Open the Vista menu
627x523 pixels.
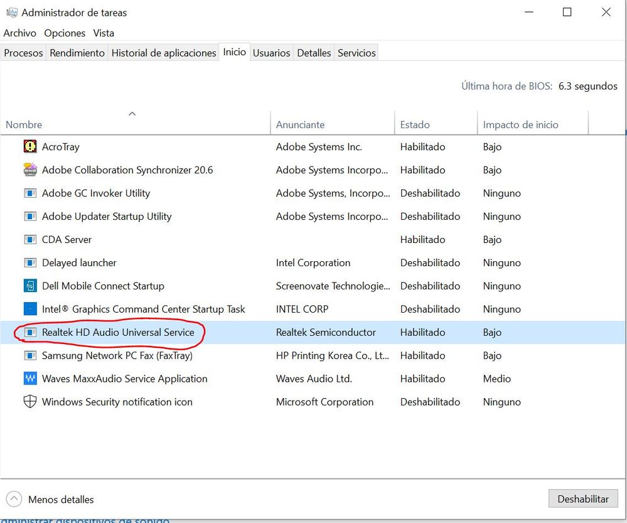[x=104, y=33]
